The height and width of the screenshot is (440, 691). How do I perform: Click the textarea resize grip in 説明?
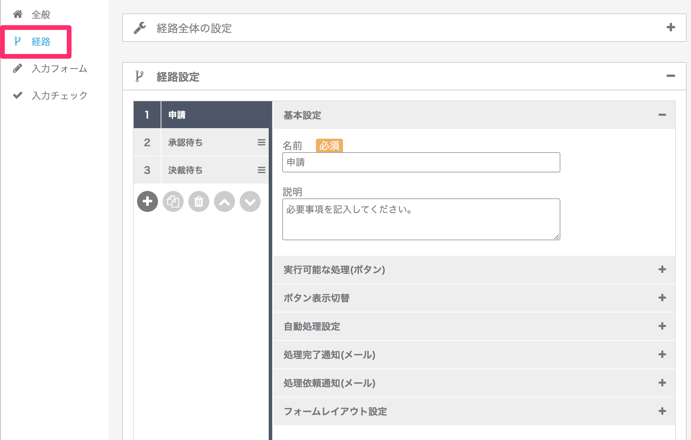[557, 237]
